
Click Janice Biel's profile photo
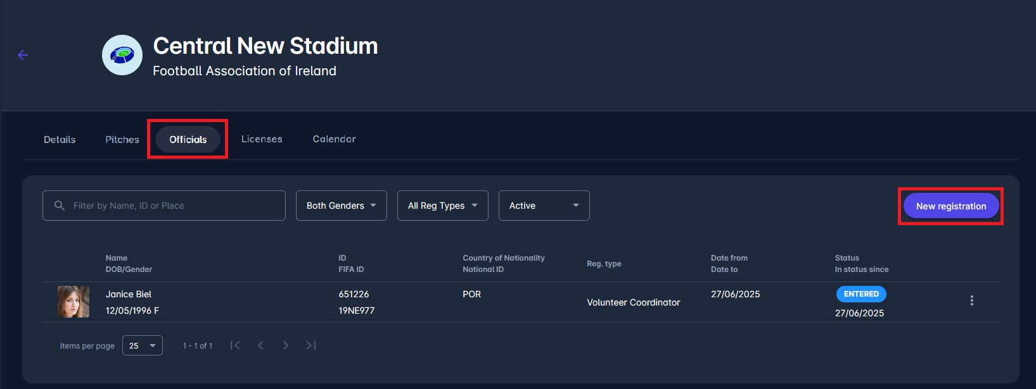tap(74, 302)
